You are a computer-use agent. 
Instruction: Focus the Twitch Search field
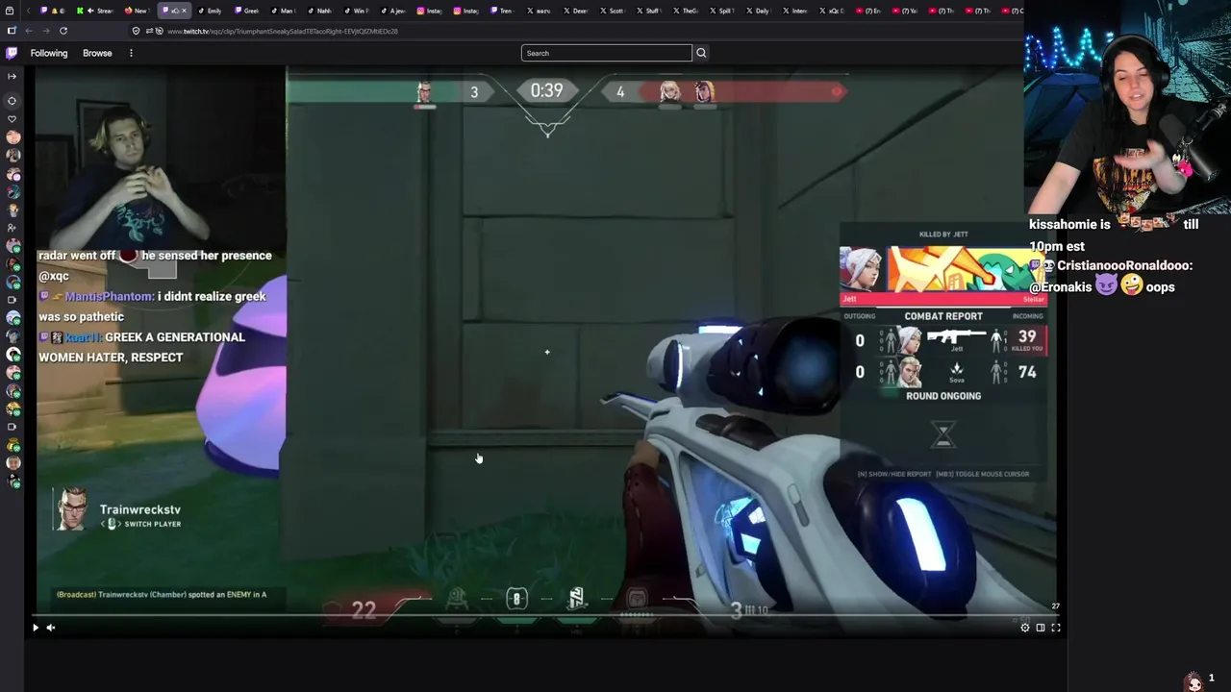tap(606, 53)
